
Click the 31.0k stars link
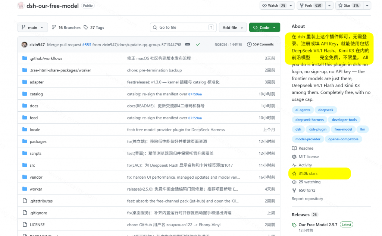tap(308, 173)
